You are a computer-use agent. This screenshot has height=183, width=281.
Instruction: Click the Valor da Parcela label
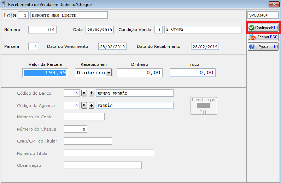point(45,64)
